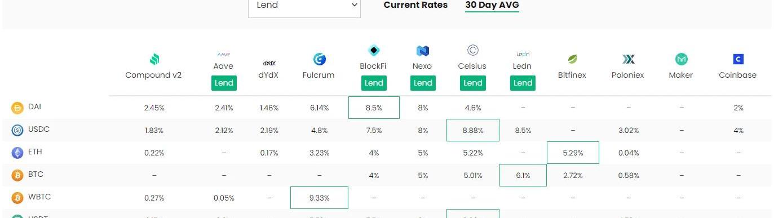774x218 pixels.
Task: Open the Celsius platform icon
Action: click(x=472, y=51)
